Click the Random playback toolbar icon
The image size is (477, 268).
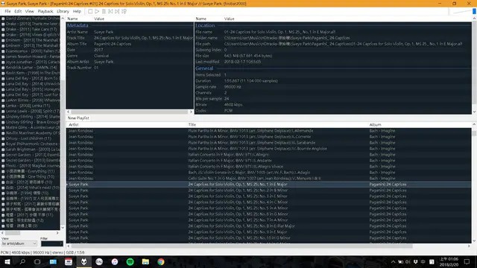pos(124,11)
